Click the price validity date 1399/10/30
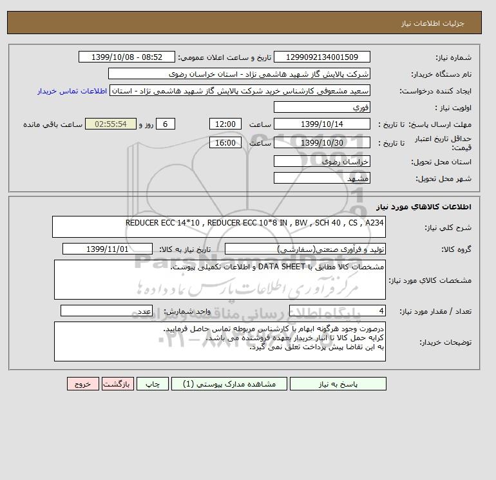 321,142
